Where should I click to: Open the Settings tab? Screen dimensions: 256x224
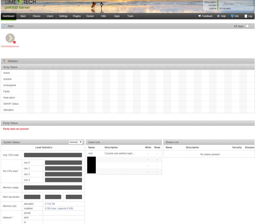pos(63,16)
